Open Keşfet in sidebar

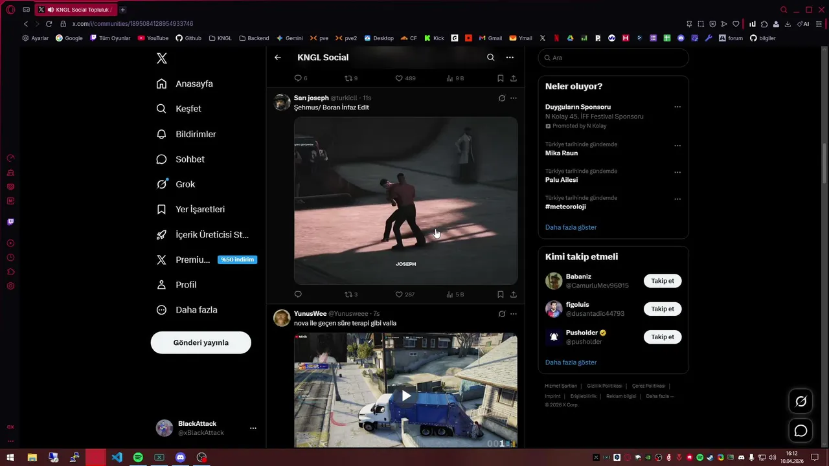pyautogui.click(x=179, y=109)
